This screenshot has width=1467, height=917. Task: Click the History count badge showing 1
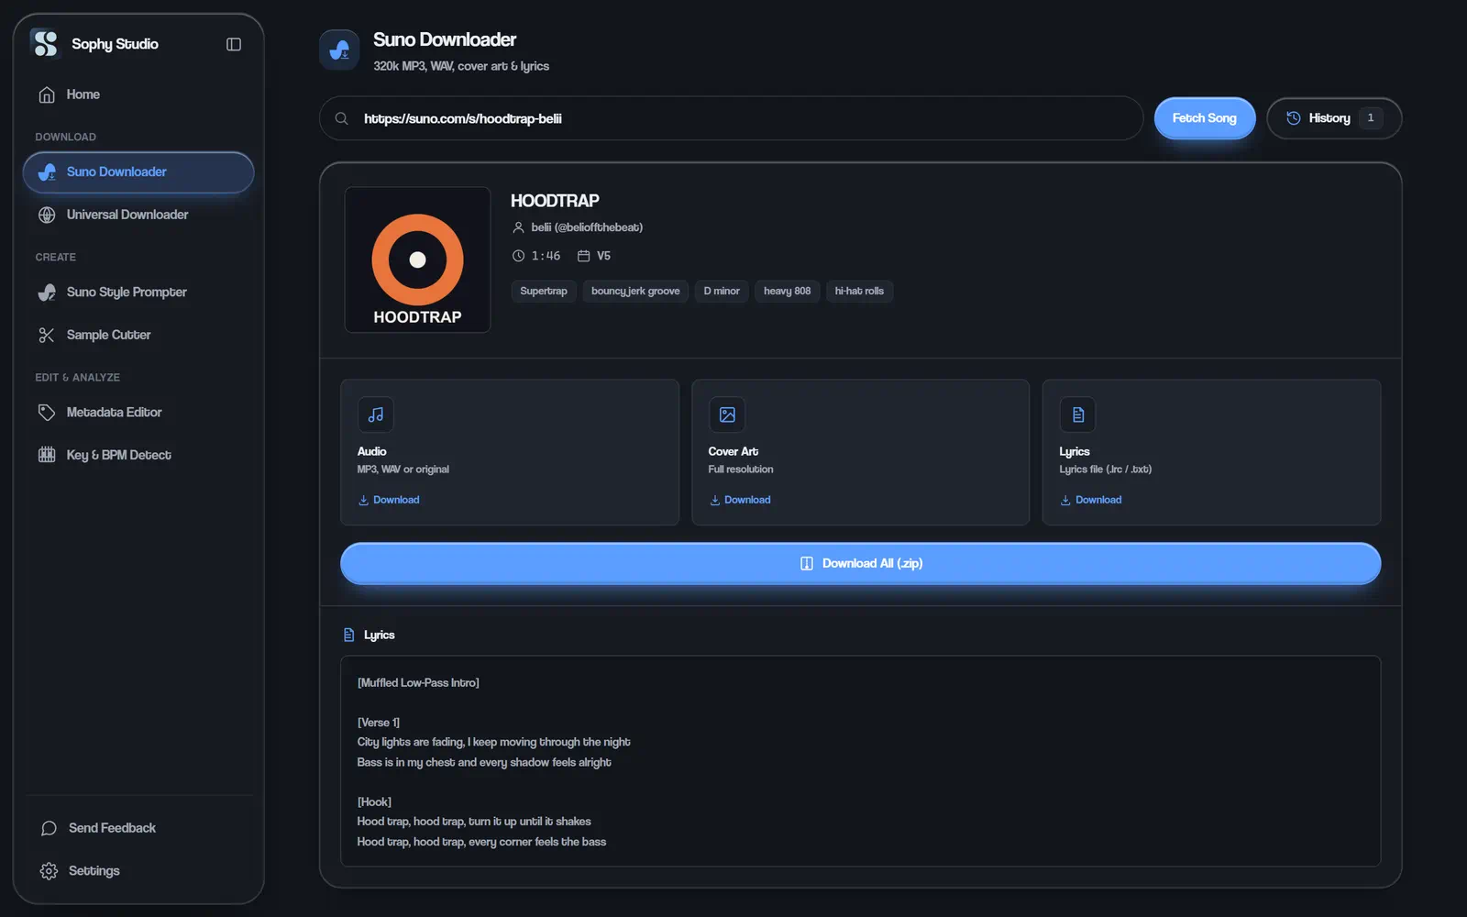point(1371,118)
